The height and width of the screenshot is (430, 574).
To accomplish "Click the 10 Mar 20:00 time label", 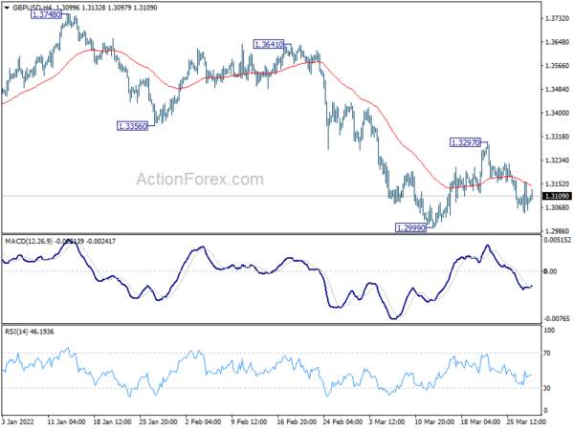I will pos(434,422).
